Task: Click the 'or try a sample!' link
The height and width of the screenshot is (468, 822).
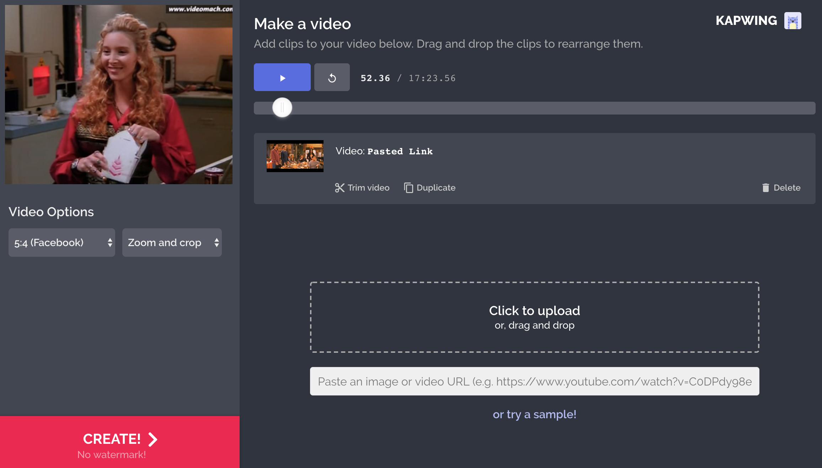Action: 534,414
